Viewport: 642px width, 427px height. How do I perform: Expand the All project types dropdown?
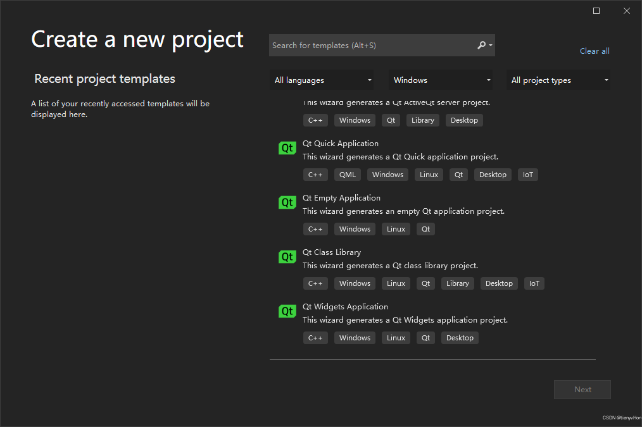coord(560,80)
